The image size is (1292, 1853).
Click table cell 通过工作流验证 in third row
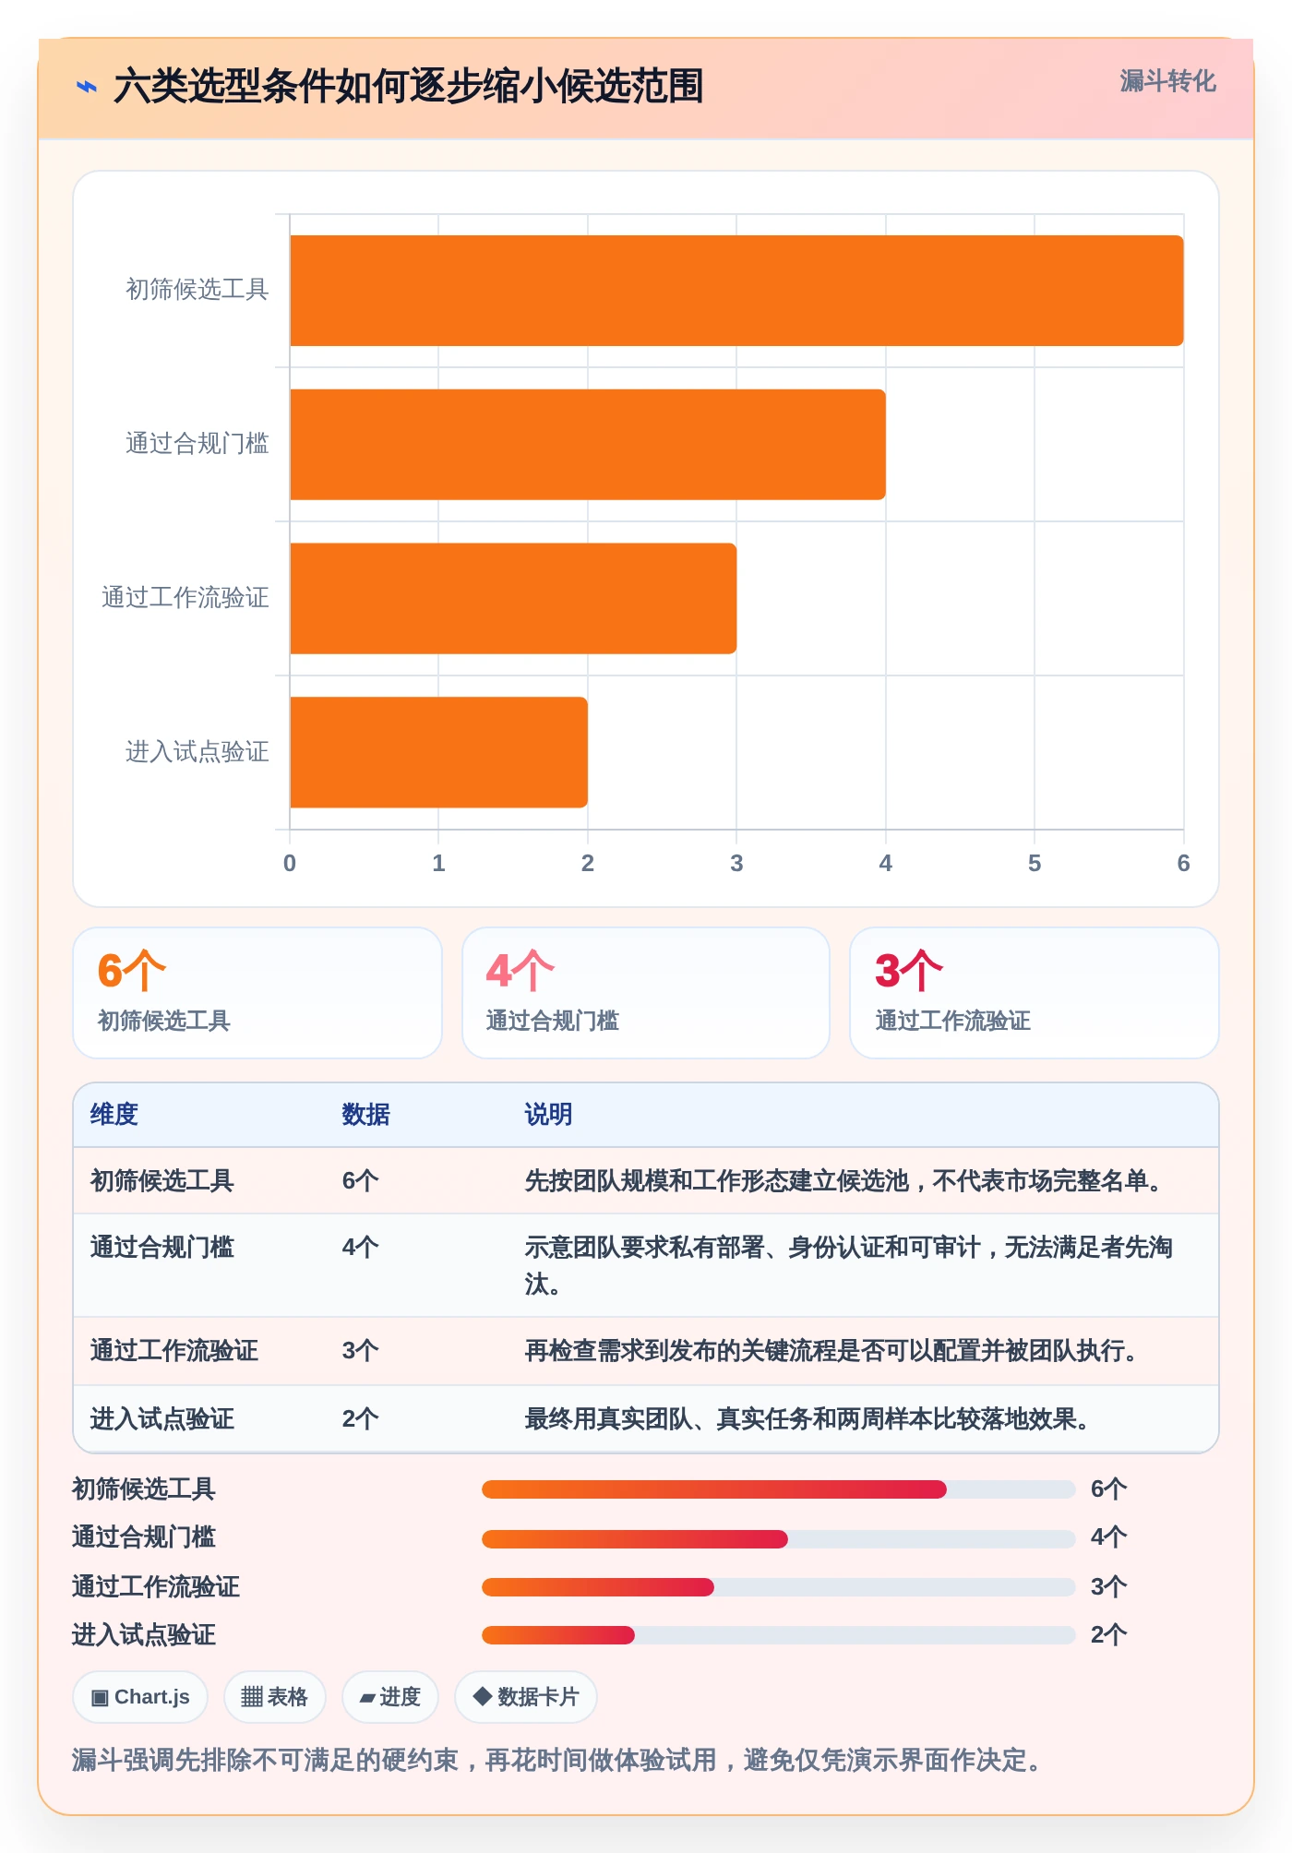tap(173, 1351)
